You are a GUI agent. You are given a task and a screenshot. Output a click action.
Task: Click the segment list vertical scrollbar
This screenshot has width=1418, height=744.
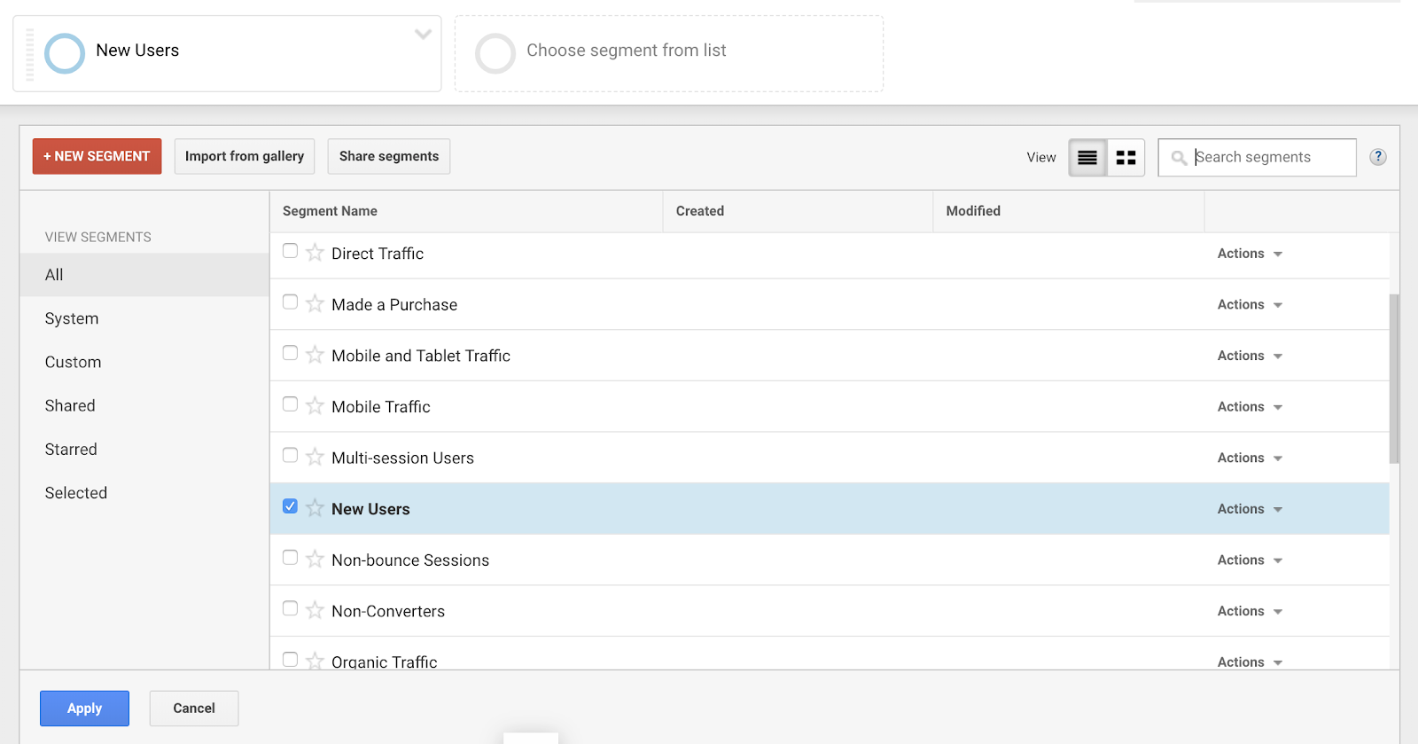tap(1394, 379)
